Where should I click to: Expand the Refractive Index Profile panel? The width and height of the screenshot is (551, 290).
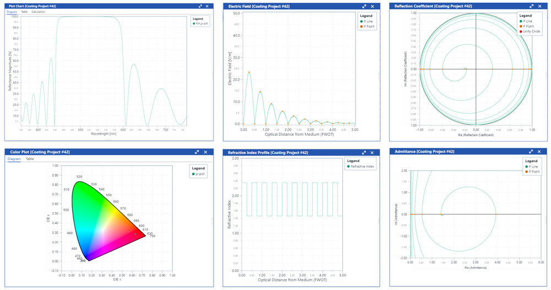click(x=364, y=152)
